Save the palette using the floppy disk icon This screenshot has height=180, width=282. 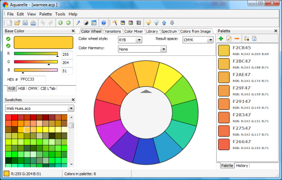click(25, 23)
